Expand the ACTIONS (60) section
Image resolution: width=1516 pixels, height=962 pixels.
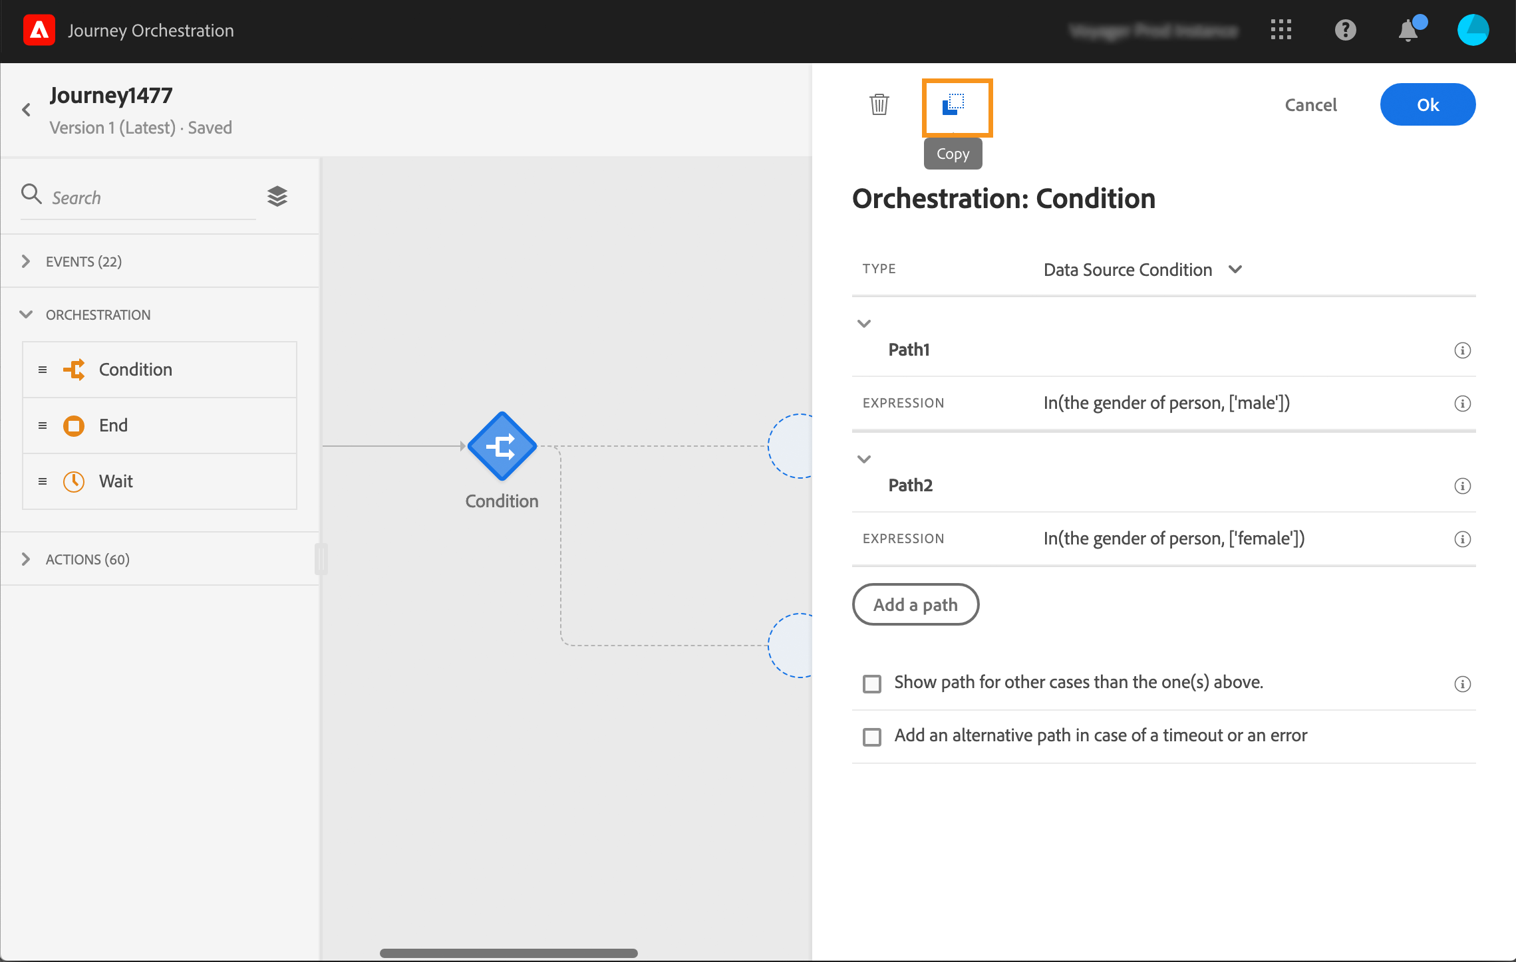point(27,559)
